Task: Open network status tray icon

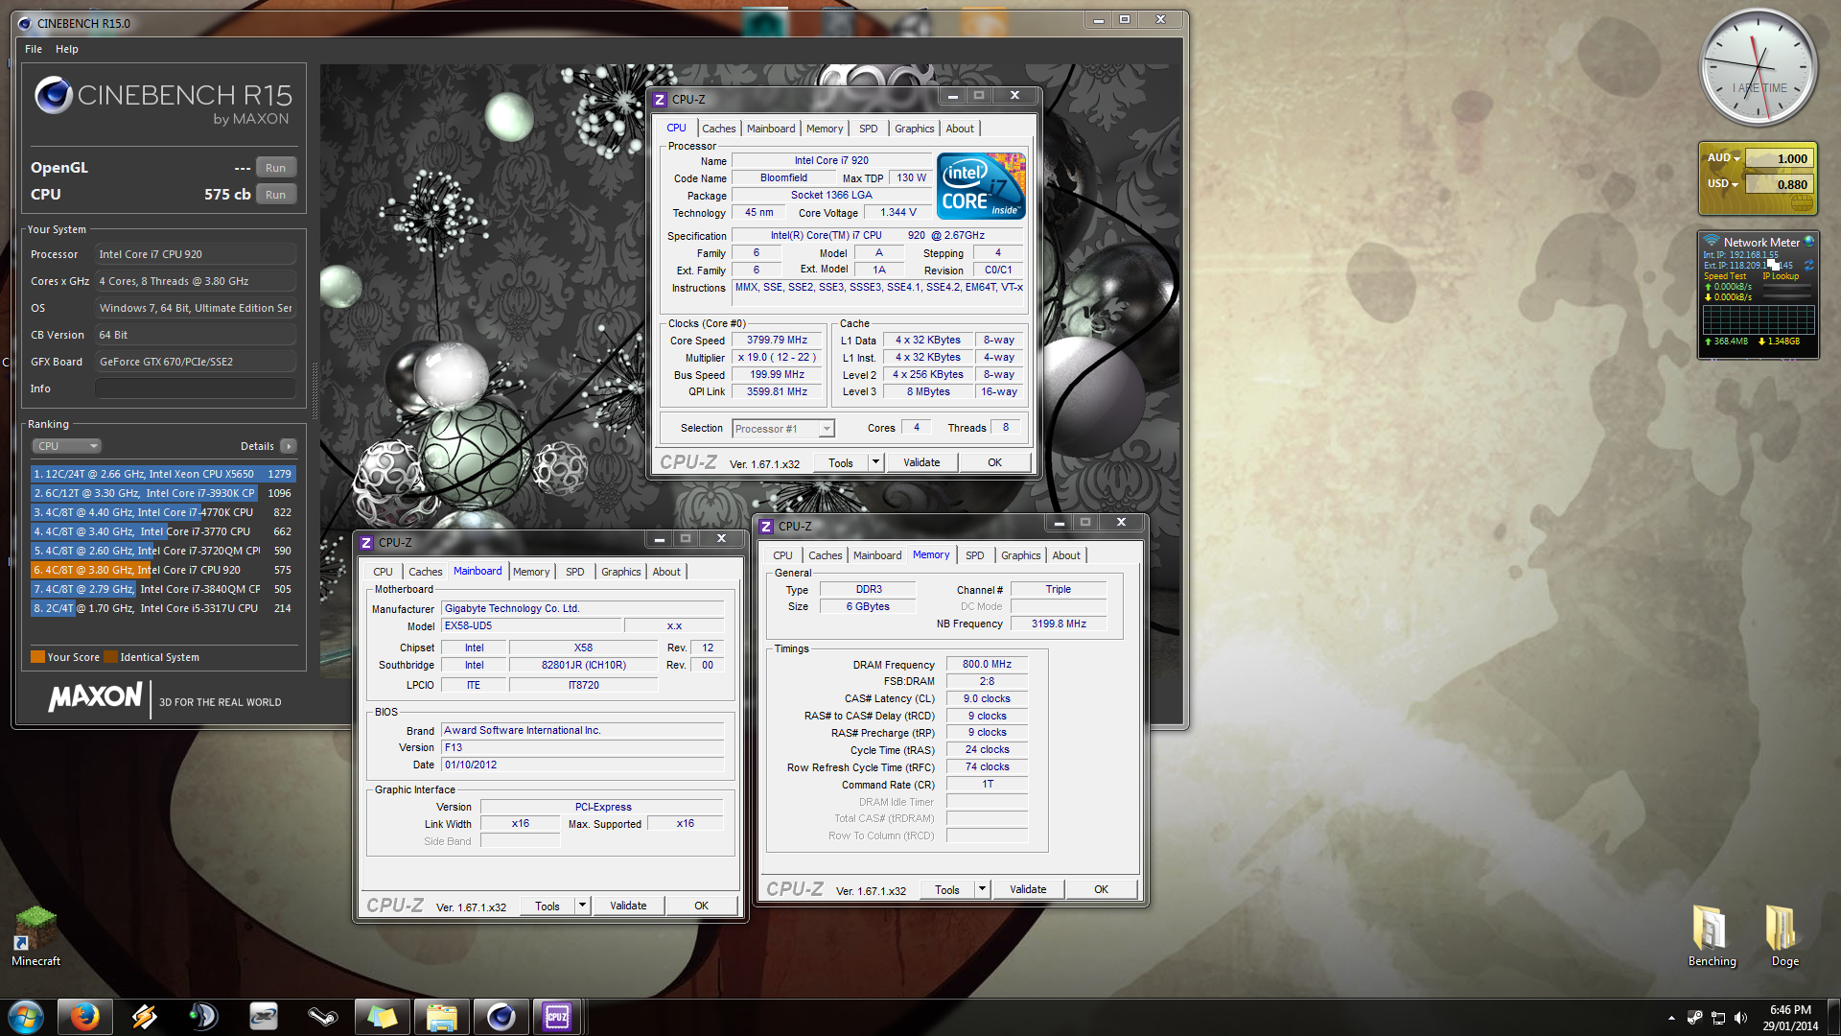Action: click(x=1717, y=1018)
